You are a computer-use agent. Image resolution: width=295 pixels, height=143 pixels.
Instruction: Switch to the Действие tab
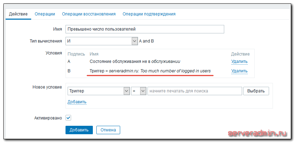tap(18, 14)
